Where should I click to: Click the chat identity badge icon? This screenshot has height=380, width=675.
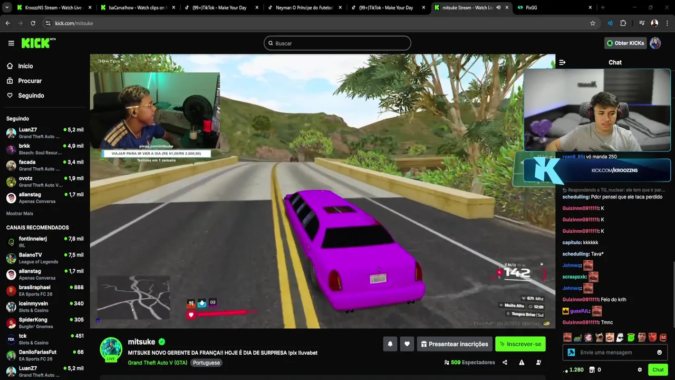pos(571,353)
